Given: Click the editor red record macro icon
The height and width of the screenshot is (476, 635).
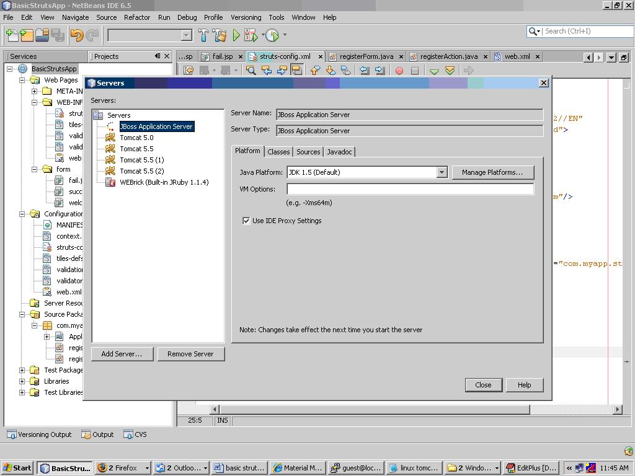Looking at the screenshot, I should coord(399,71).
